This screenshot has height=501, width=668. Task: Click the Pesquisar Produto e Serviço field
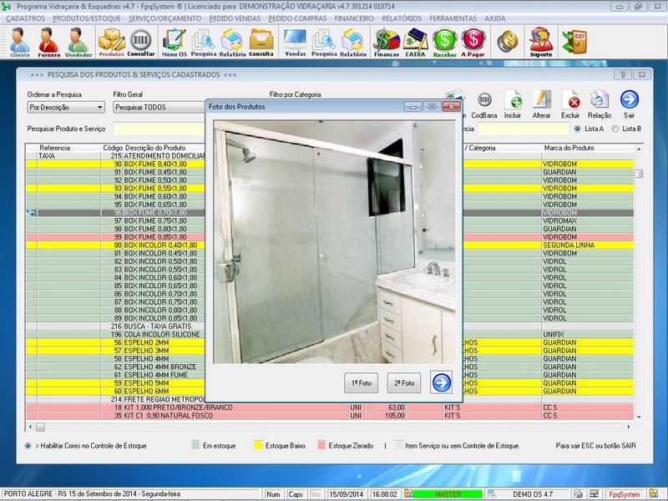159,129
